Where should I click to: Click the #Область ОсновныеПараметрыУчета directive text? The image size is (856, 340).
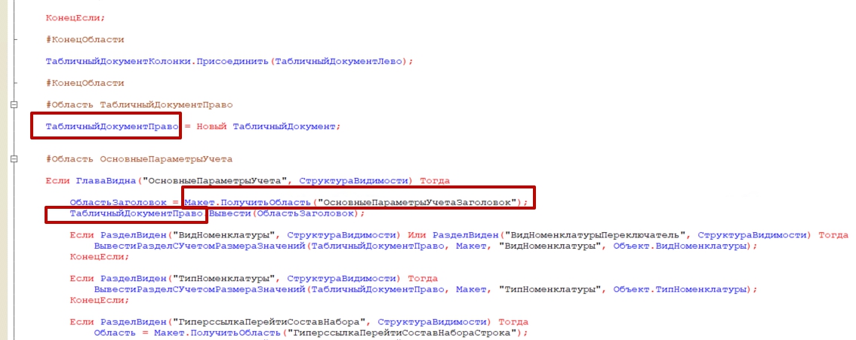coord(140,160)
